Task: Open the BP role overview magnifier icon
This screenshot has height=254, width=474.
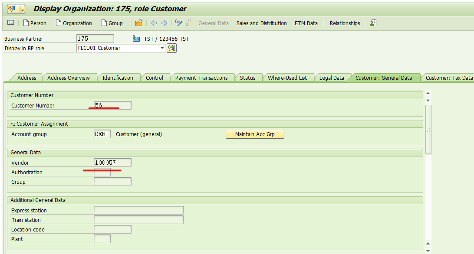Action: tap(171, 48)
